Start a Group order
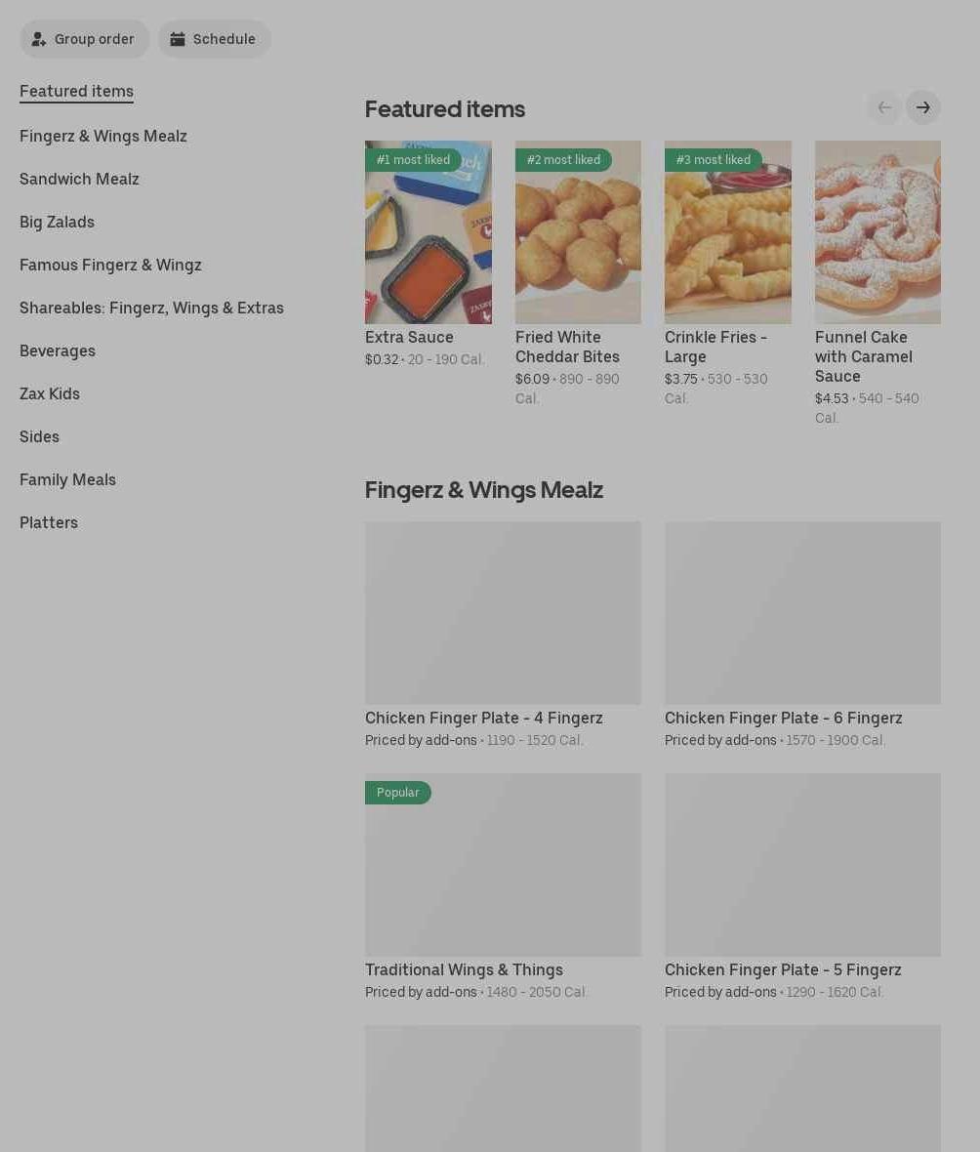The height and width of the screenshot is (1152, 980). (85, 39)
